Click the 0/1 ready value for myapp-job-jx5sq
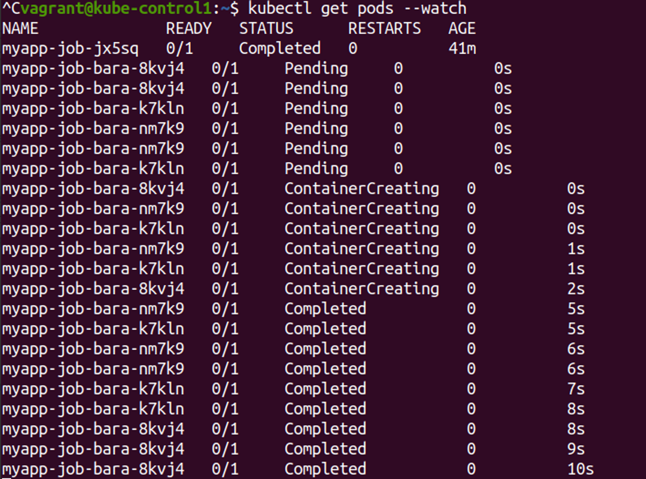The image size is (646, 479). pyautogui.click(x=179, y=49)
